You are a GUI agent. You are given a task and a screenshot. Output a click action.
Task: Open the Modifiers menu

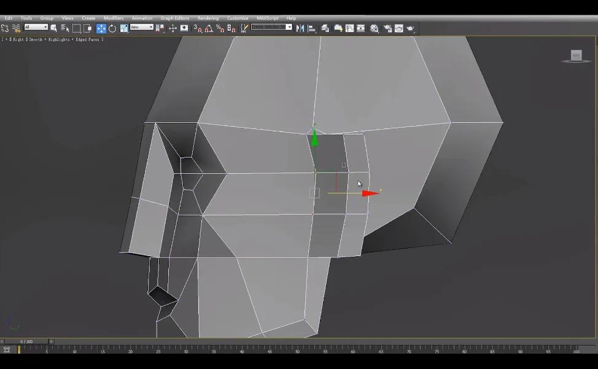pos(113,18)
